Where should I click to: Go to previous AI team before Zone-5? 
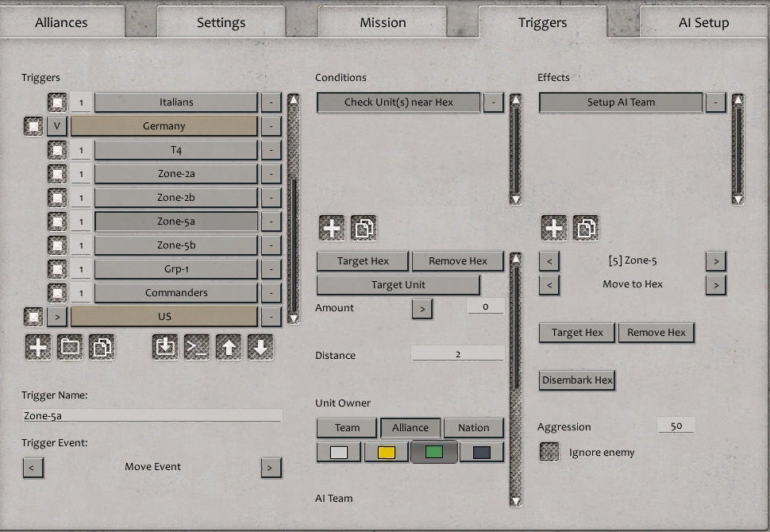click(549, 261)
